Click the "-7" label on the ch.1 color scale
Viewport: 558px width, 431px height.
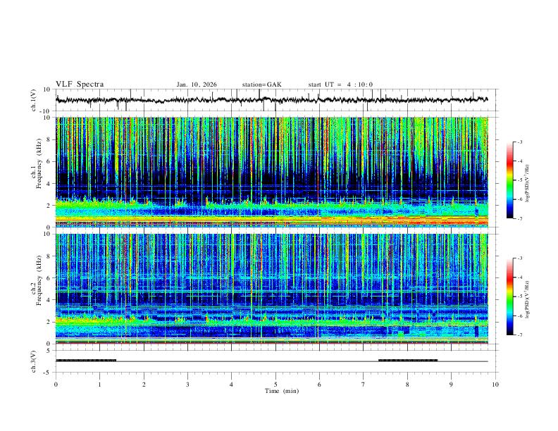click(x=519, y=218)
